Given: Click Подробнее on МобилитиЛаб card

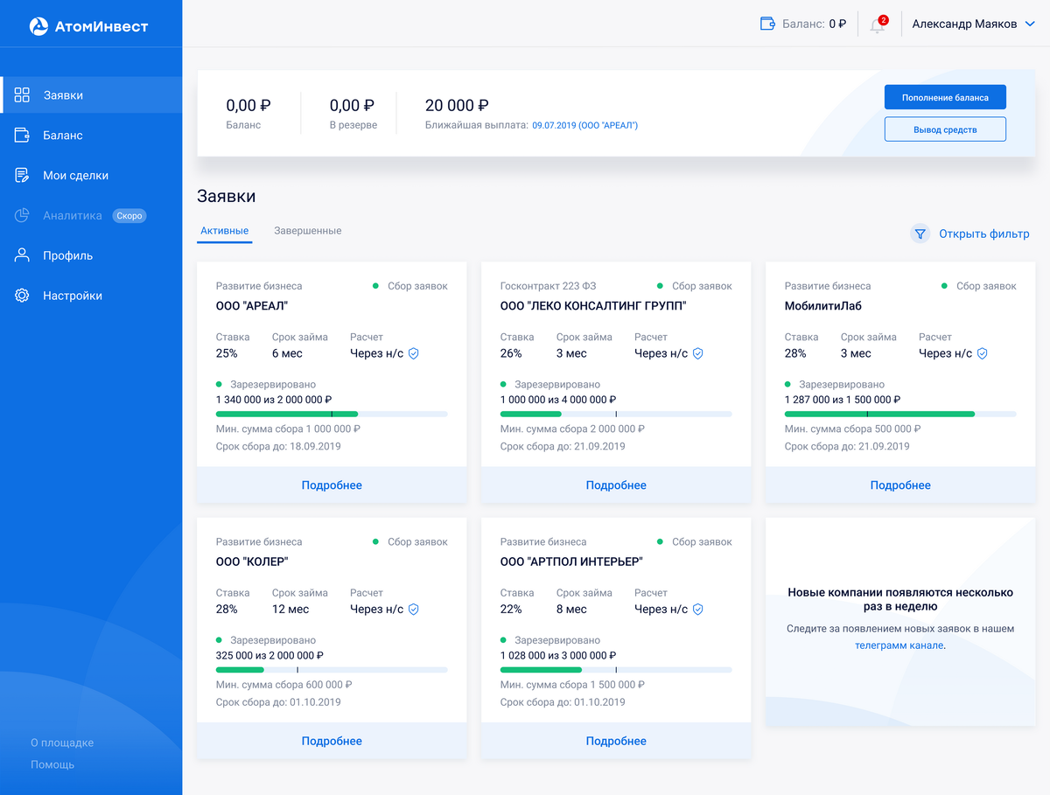Looking at the screenshot, I should click(x=900, y=485).
